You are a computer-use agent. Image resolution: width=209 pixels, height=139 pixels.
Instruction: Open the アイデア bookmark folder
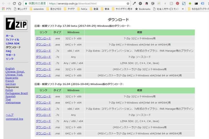point(69,9)
